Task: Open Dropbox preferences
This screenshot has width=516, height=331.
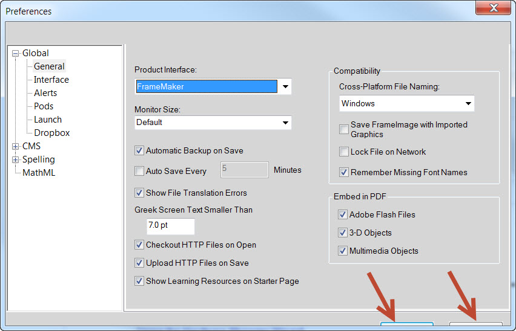Action: click(51, 133)
